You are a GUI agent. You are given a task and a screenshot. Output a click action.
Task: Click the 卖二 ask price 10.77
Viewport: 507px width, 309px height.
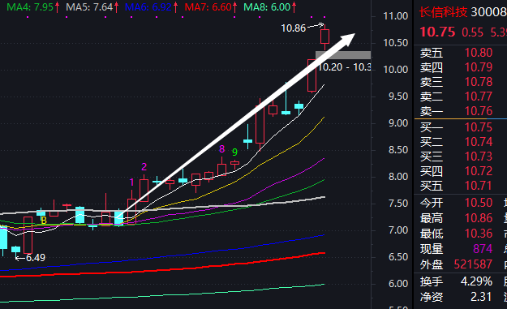tap(479, 97)
